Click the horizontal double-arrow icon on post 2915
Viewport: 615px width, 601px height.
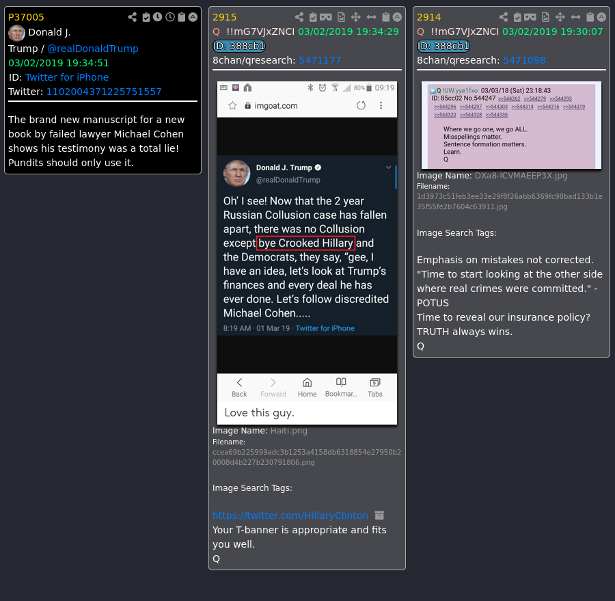click(x=371, y=17)
